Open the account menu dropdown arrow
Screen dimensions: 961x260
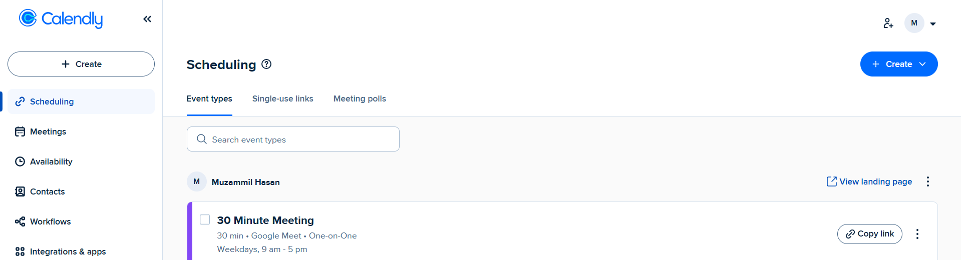(x=933, y=23)
